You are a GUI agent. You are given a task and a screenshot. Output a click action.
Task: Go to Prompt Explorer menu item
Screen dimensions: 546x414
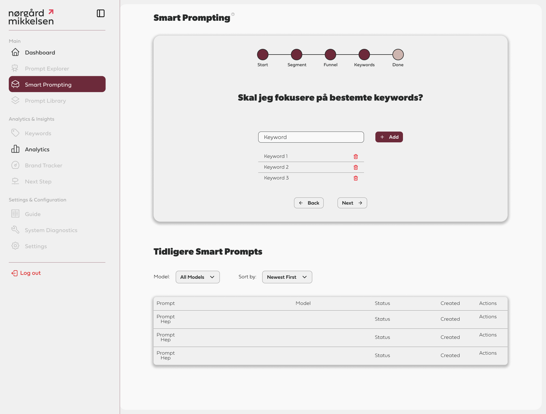47,68
